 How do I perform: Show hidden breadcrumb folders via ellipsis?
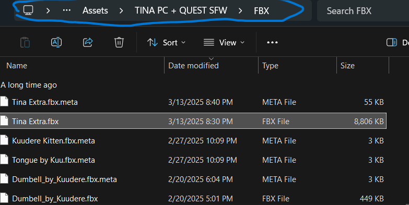[x=67, y=10]
